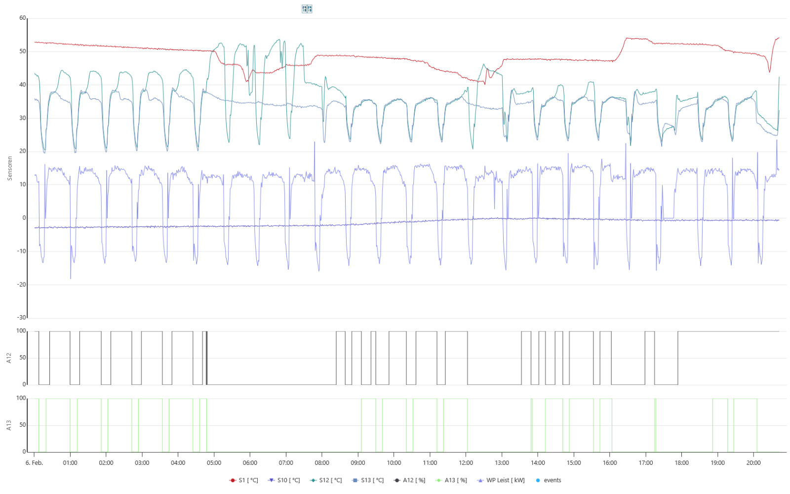Click the dark A12 [%] circle legend marker
The width and height of the screenshot is (790, 494).
click(396, 480)
